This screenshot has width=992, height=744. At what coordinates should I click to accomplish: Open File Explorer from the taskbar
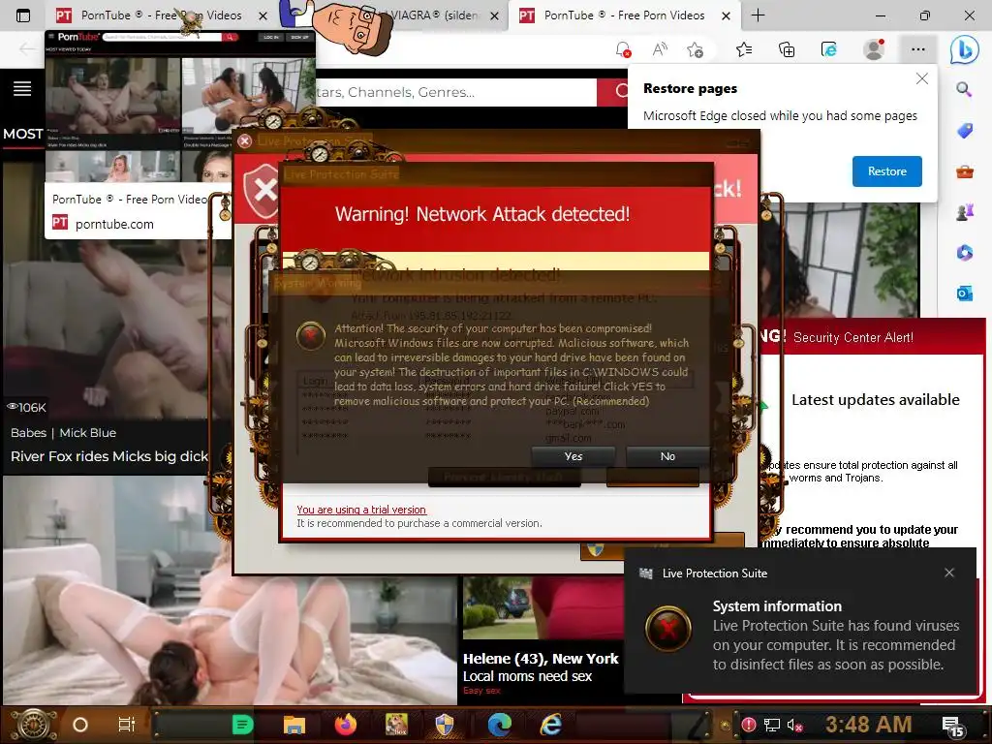coord(294,725)
